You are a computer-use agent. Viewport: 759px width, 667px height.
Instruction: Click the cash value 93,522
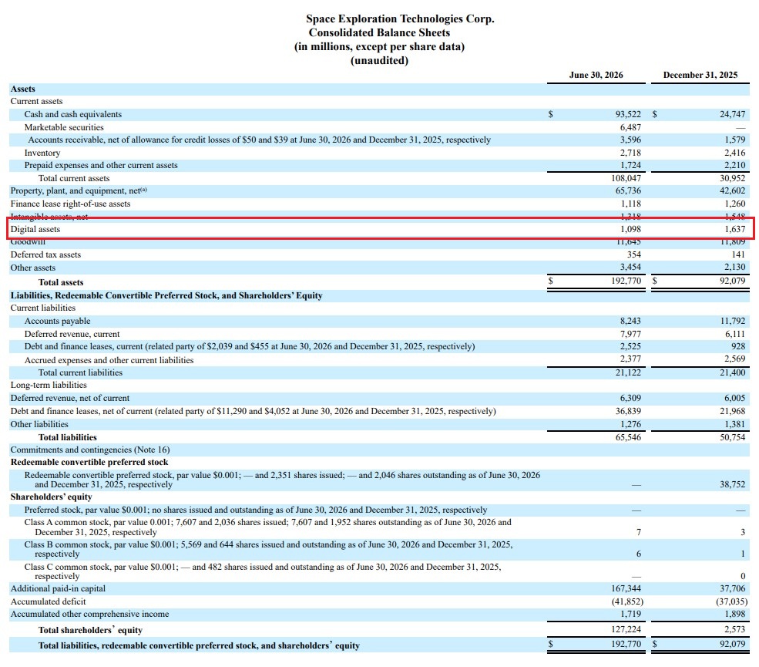click(628, 114)
